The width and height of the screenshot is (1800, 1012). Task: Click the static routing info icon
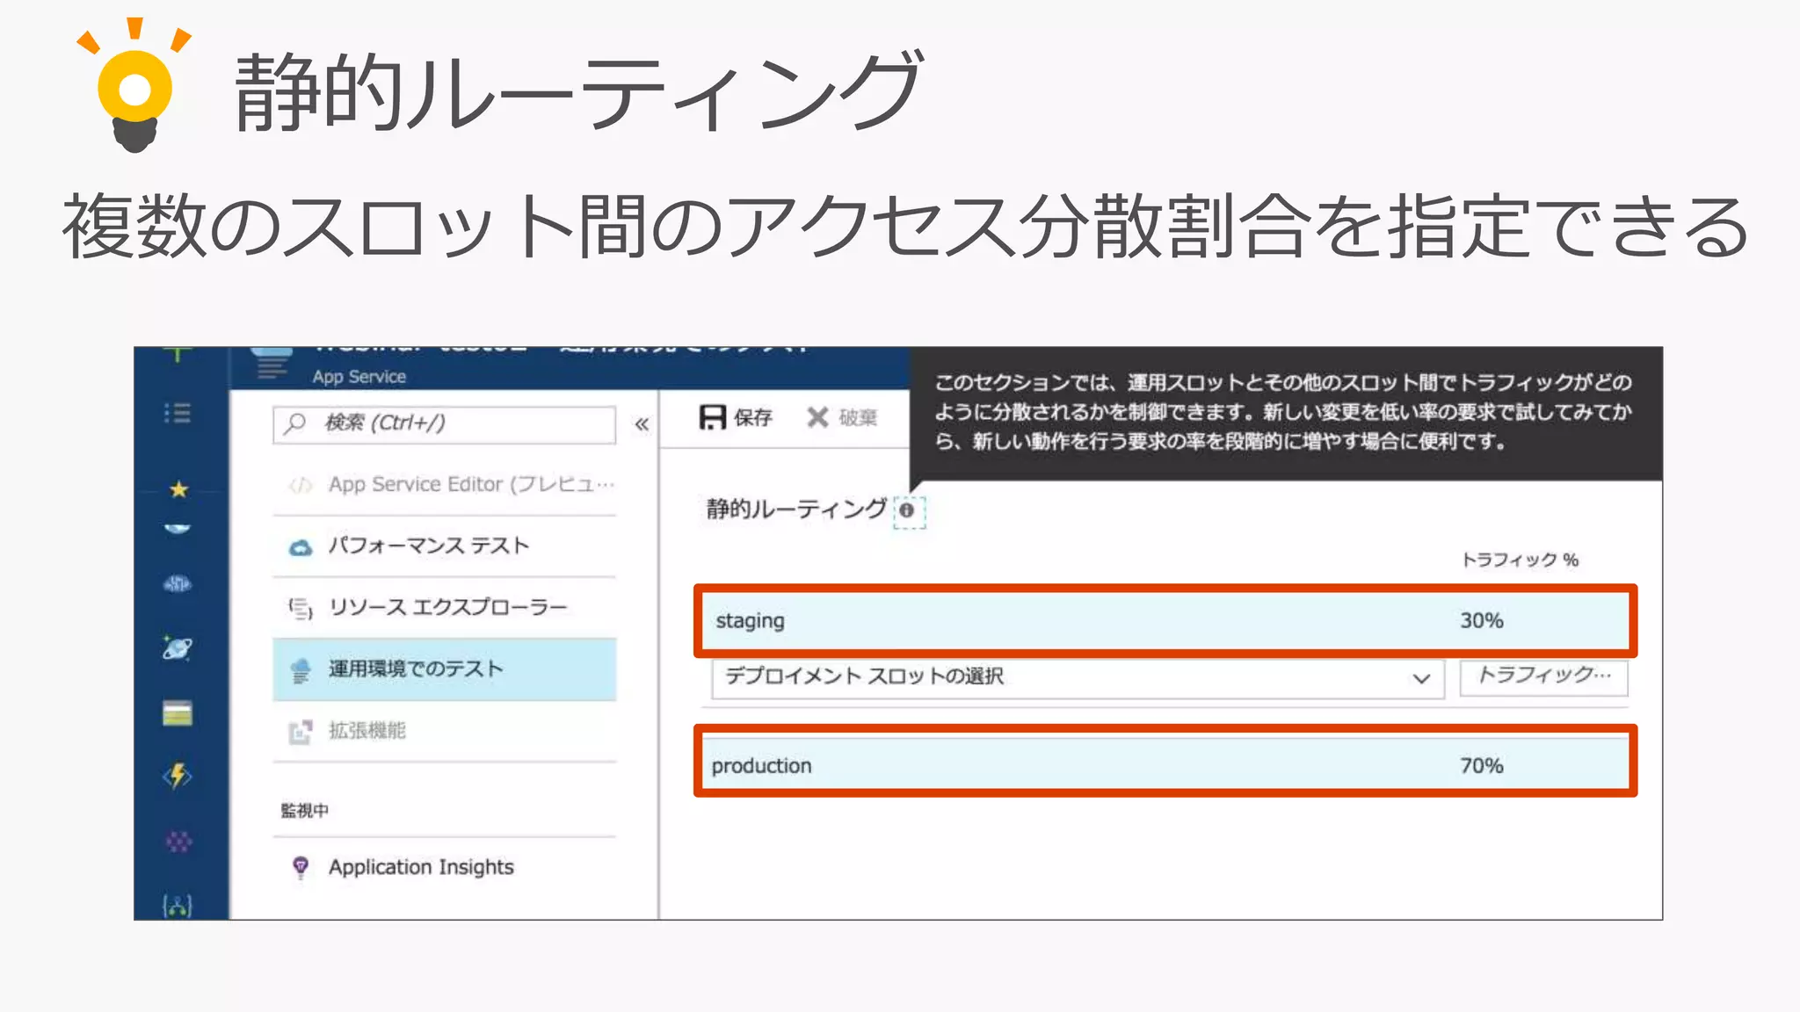907,510
